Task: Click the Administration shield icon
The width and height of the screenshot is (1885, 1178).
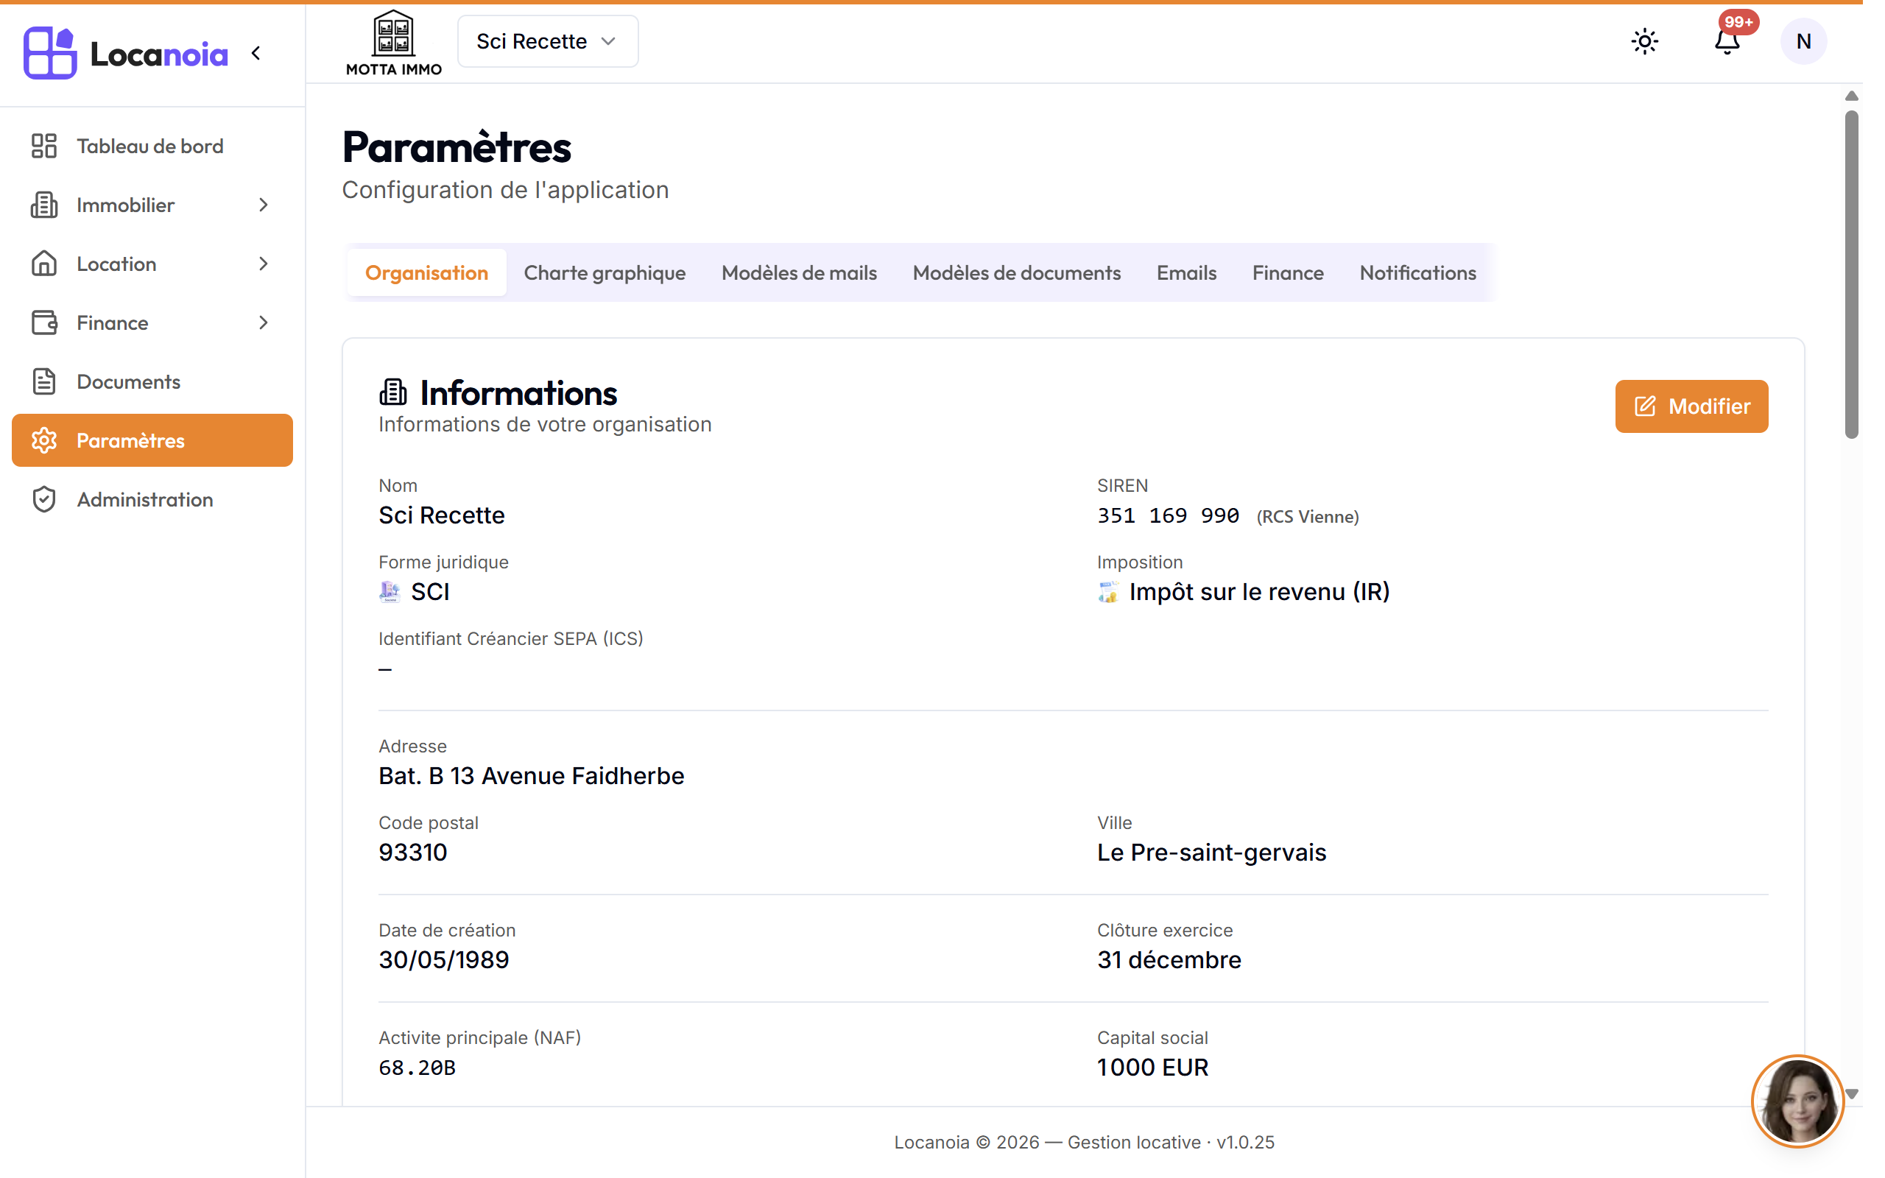Action: [44, 499]
